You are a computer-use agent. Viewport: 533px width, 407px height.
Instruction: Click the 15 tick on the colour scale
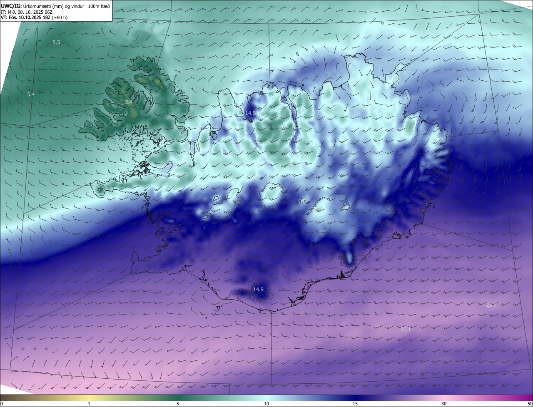(x=355, y=404)
